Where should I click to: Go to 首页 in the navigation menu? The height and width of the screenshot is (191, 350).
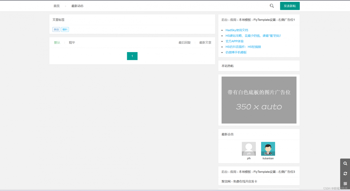click(56, 6)
